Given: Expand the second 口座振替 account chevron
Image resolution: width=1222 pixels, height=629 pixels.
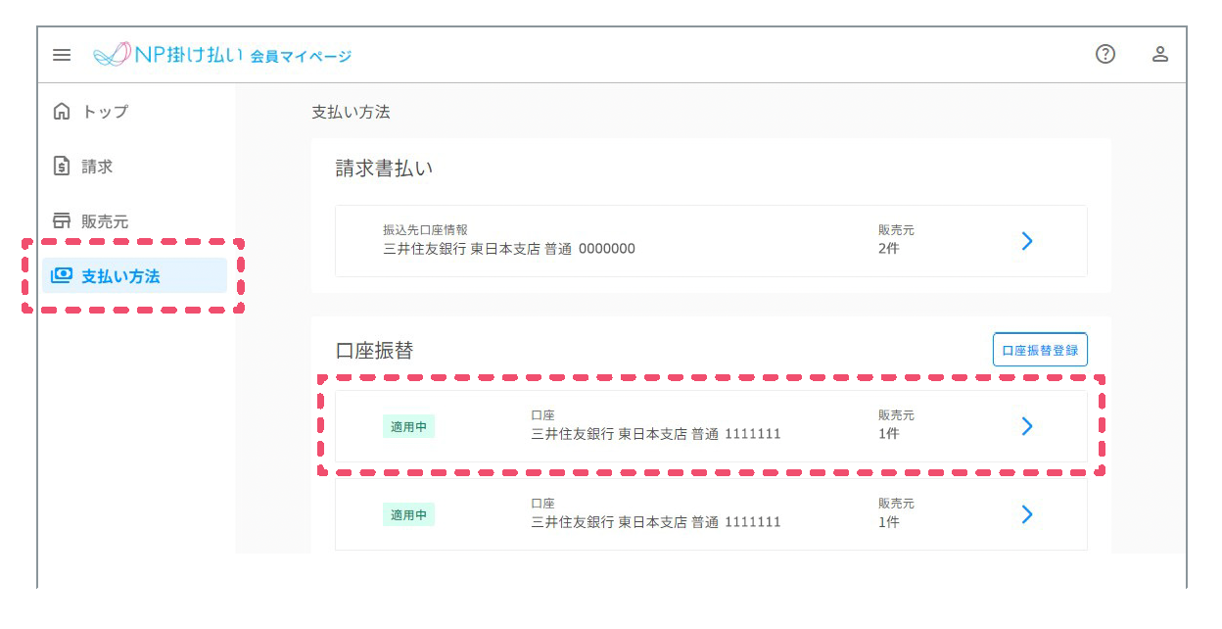Looking at the screenshot, I should pos(1027,514).
